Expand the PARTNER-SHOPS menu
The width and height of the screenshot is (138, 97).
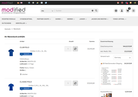pyautogui.click(x=44, y=19)
